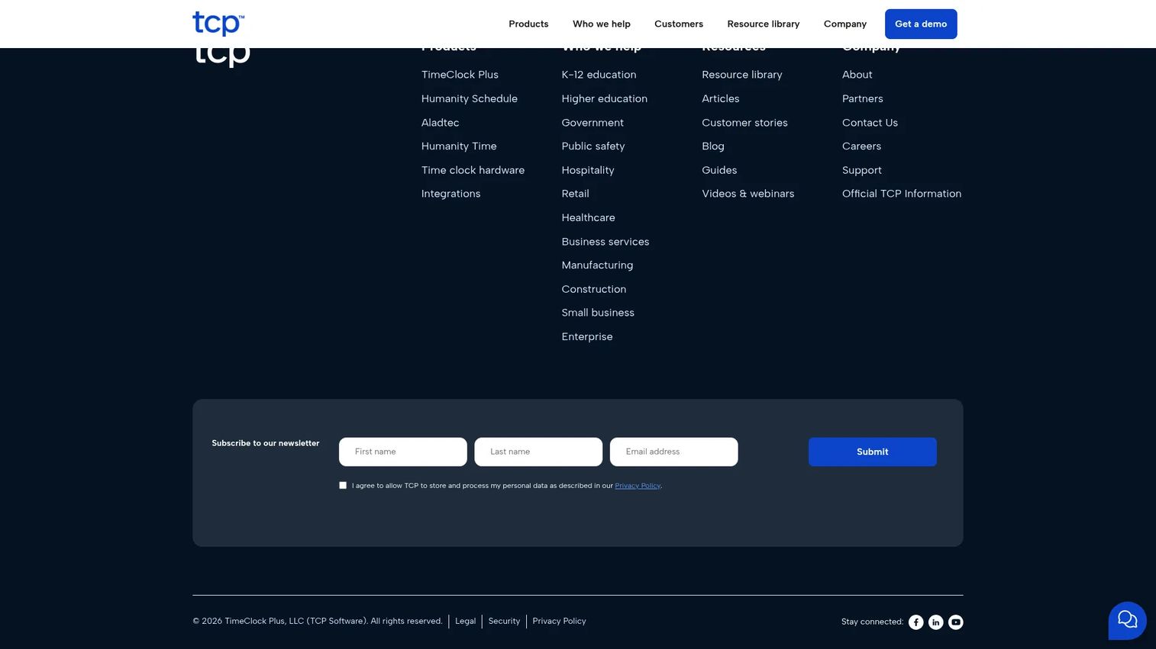Image resolution: width=1156 pixels, height=649 pixels.
Task: Check the personal data consent checkbox
Action: [343, 485]
